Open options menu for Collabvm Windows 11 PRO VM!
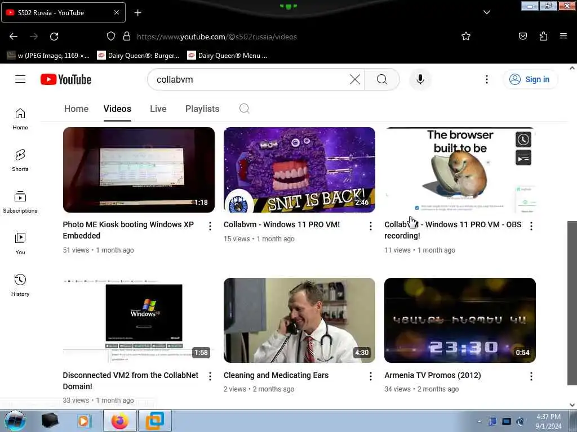Screen dimensions: 577x432 pyautogui.click(x=371, y=226)
